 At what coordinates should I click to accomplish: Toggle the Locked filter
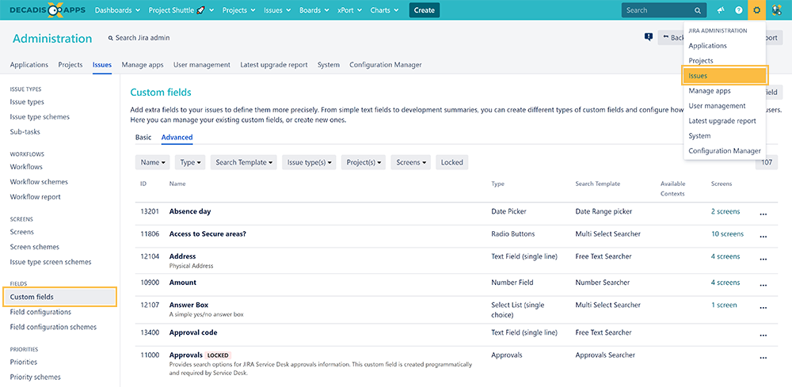(452, 162)
